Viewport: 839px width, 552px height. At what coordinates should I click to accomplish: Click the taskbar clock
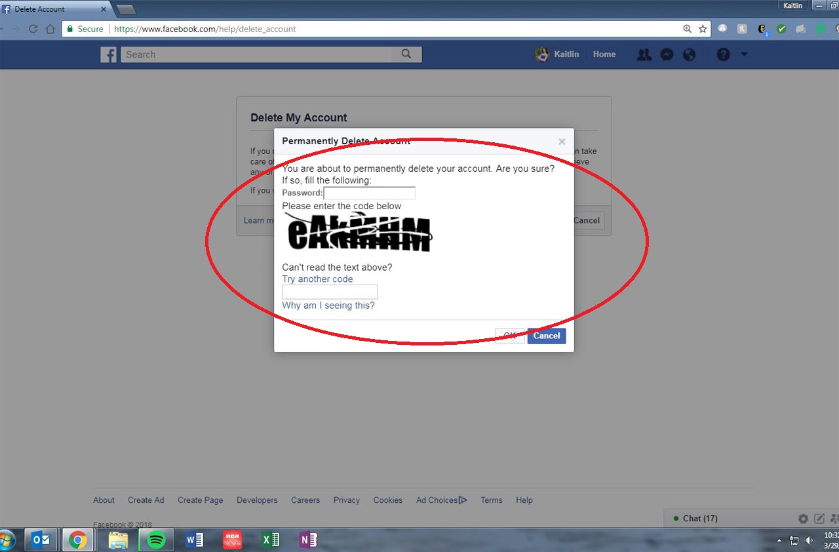831,540
